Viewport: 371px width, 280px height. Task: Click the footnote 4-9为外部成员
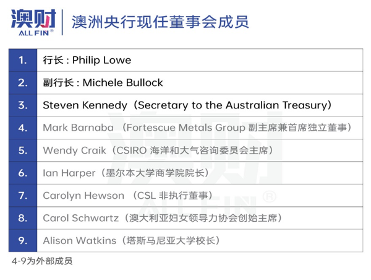[42, 261]
